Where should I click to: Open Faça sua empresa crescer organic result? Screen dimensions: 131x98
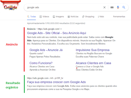tap(56, 82)
